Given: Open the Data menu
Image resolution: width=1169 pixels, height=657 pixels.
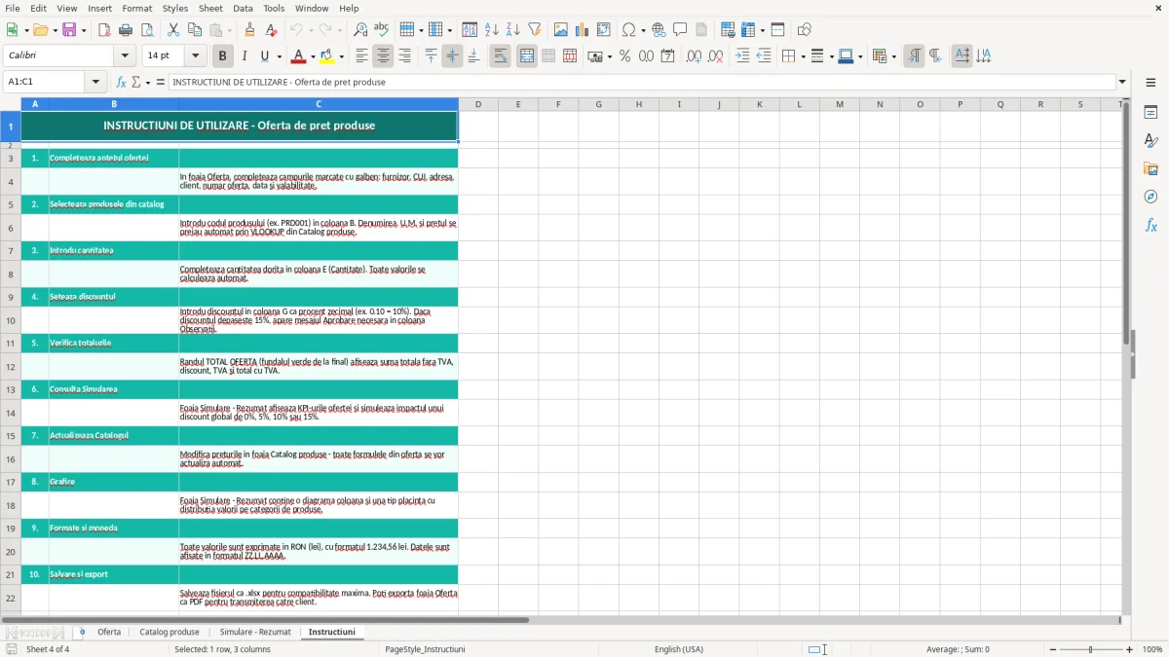Looking at the screenshot, I should pyautogui.click(x=243, y=8).
